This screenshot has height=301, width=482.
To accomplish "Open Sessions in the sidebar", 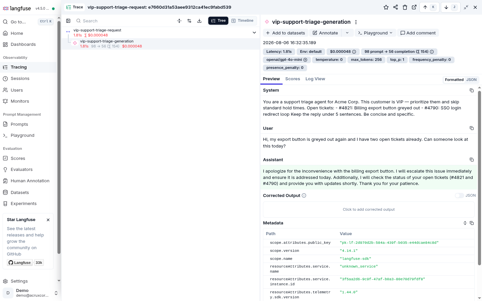I will point(29,79).
